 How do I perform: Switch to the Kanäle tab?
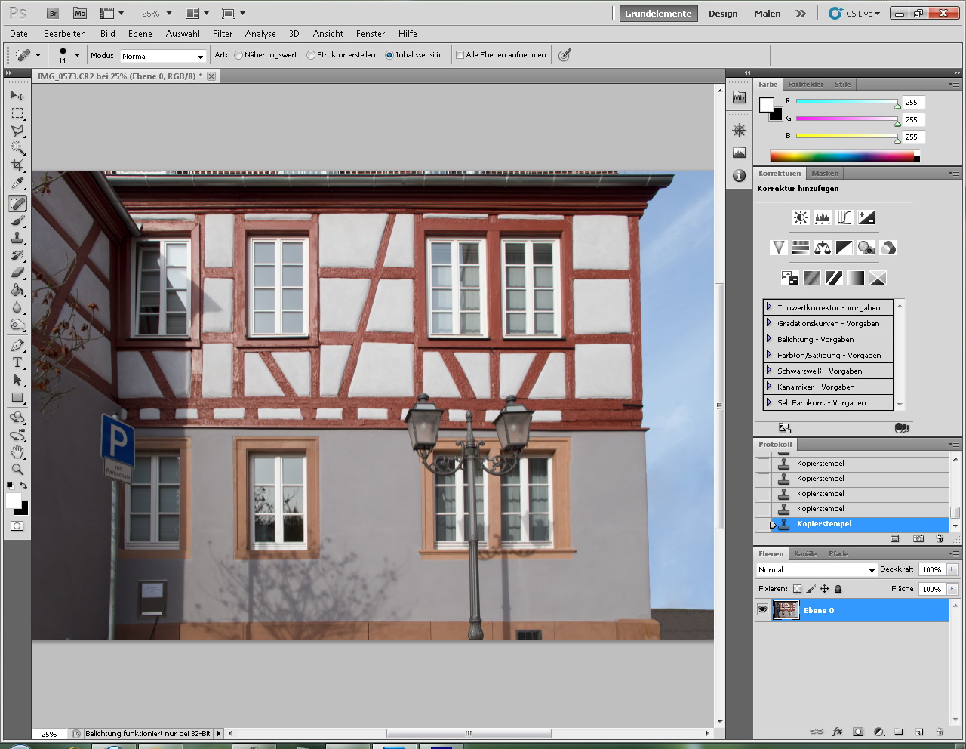click(804, 553)
